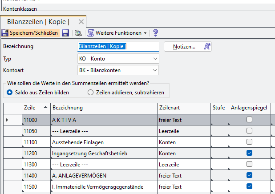Select 'Zeilen addieren, subtrahieren' radio option
Image resolution: width=275 pixels, height=194 pixels.
click(90, 93)
